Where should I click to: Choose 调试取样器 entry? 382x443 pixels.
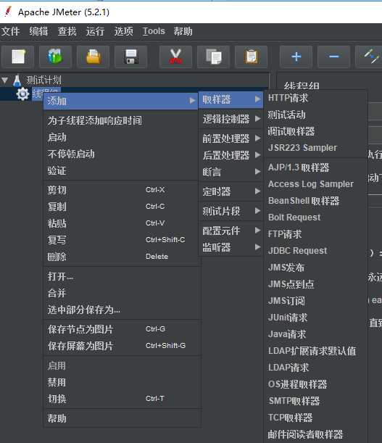click(315, 131)
